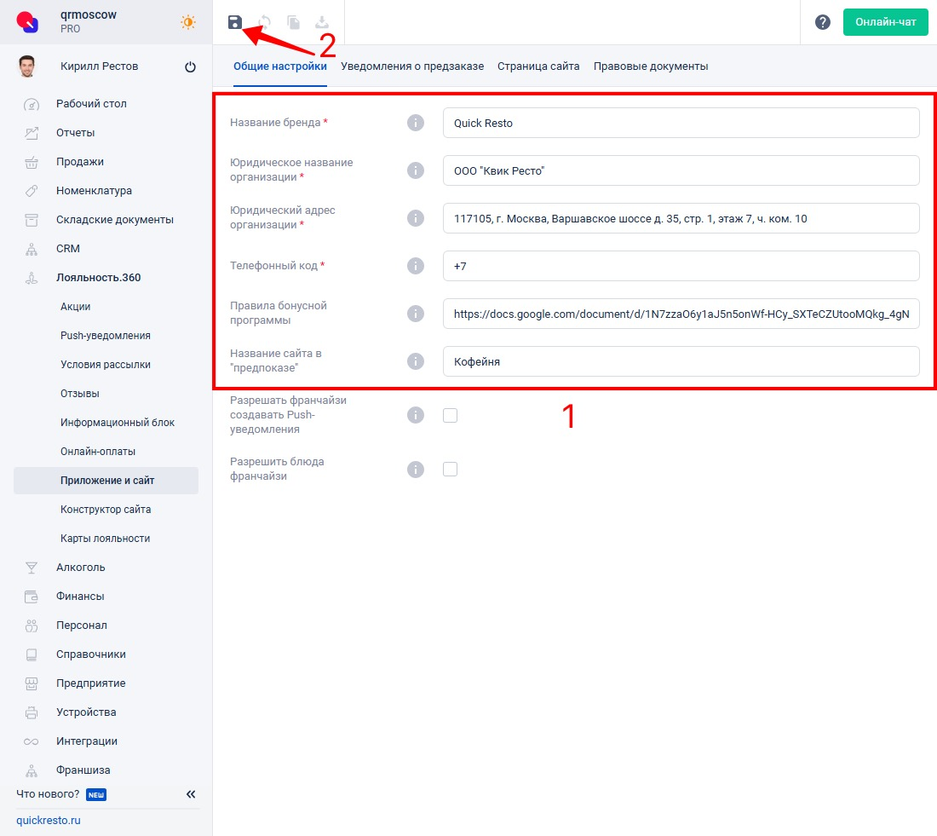
Task: Click info icon next to Название бренда
Action: coord(415,123)
